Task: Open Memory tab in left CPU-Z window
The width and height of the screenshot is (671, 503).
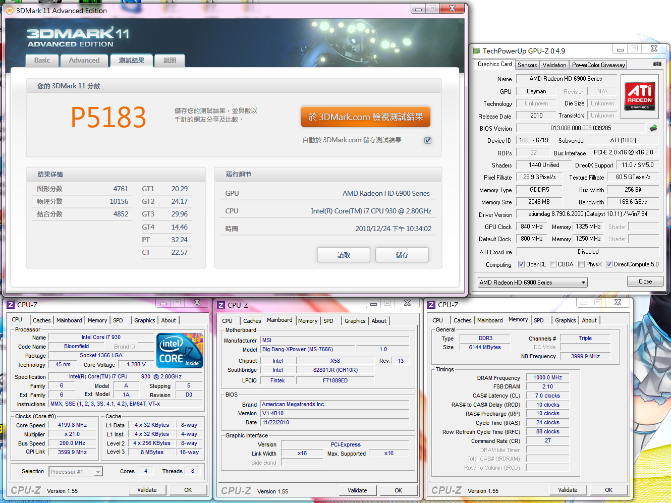Action: pos(97,320)
